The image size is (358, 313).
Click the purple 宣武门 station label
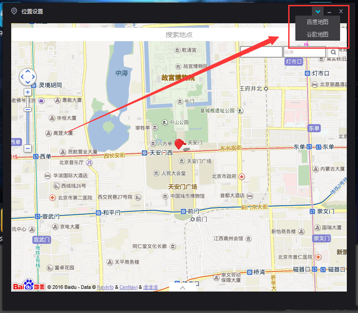[x=42, y=240]
